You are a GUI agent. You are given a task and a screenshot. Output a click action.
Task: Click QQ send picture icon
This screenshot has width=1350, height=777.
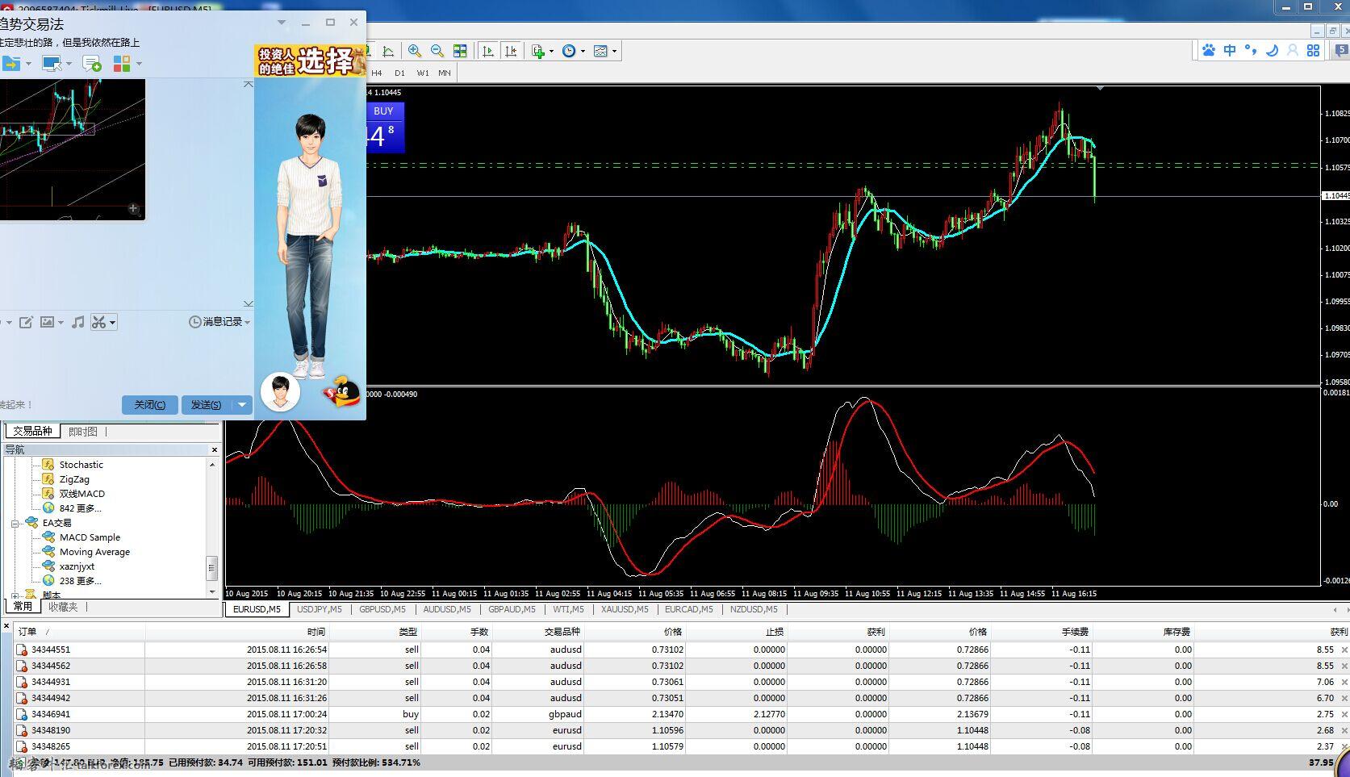(x=47, y=322)
